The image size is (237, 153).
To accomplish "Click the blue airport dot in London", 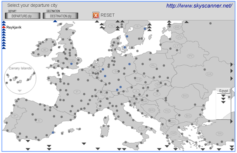I will [x=71, y=64].
